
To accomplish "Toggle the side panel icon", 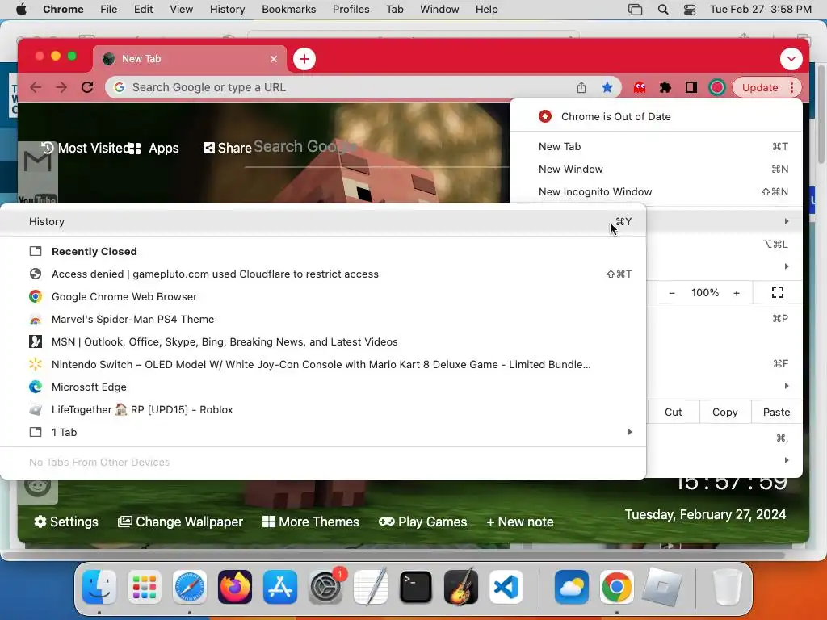I will 691,87.
